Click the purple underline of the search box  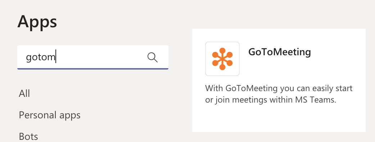pyautogui.click(x=93, y=69)
